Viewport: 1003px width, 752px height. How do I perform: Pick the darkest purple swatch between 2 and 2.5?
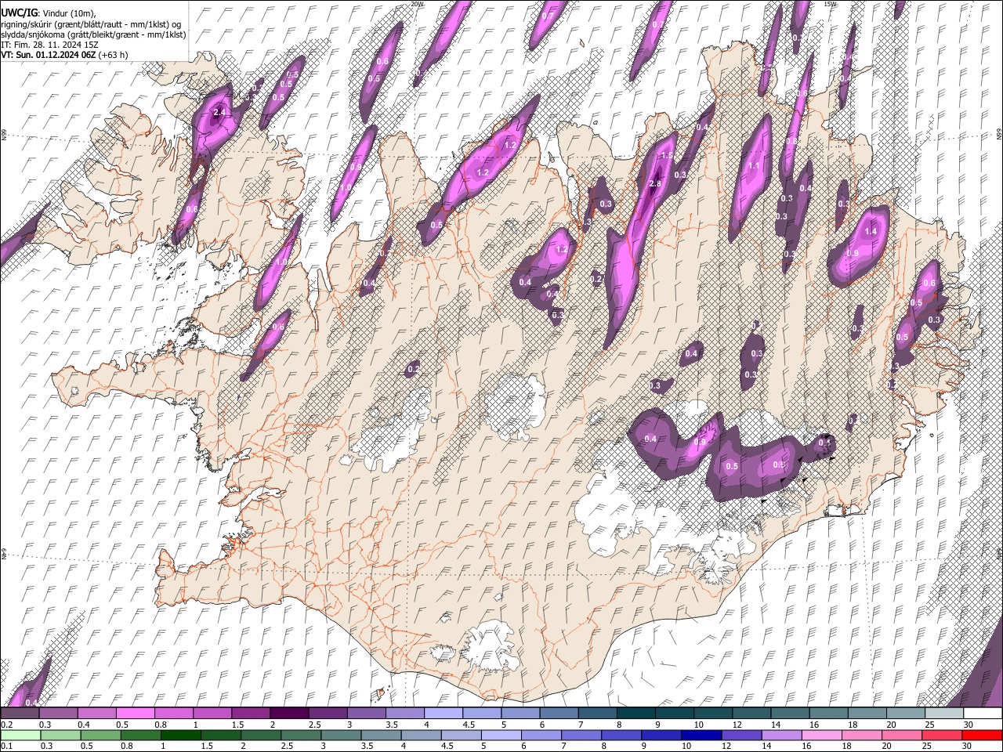[x=289, y=714]
